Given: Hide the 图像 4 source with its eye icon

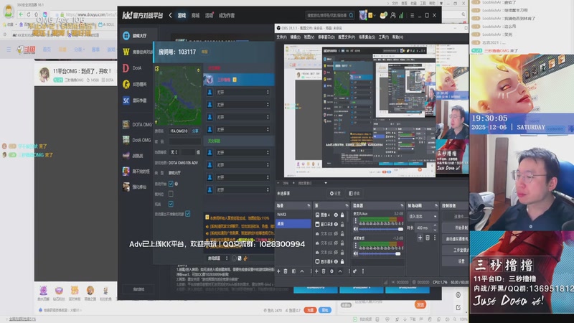Looking at the screenshot, I should click(336, 215).
